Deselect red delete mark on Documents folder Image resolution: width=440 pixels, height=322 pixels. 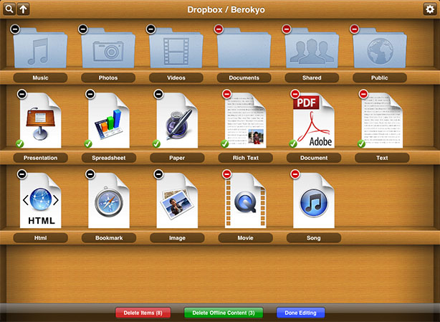[x=219, y=29]
